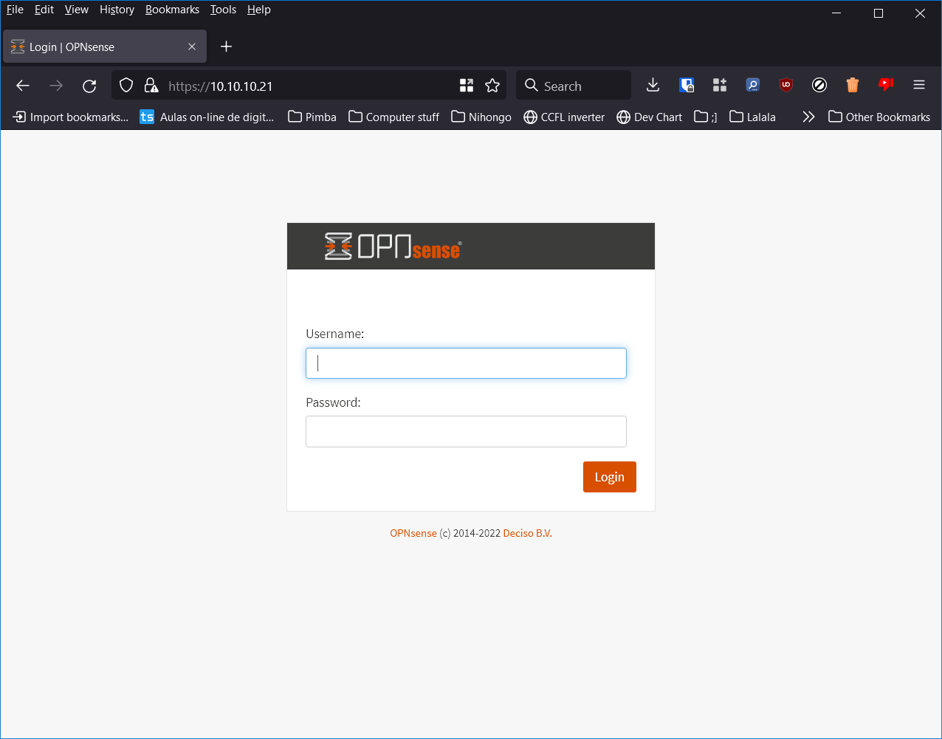Image resolution: width=942 pixels, height=739 pixels.
Task: Expand the overflow bookmarks chevron
Action: 808,116
